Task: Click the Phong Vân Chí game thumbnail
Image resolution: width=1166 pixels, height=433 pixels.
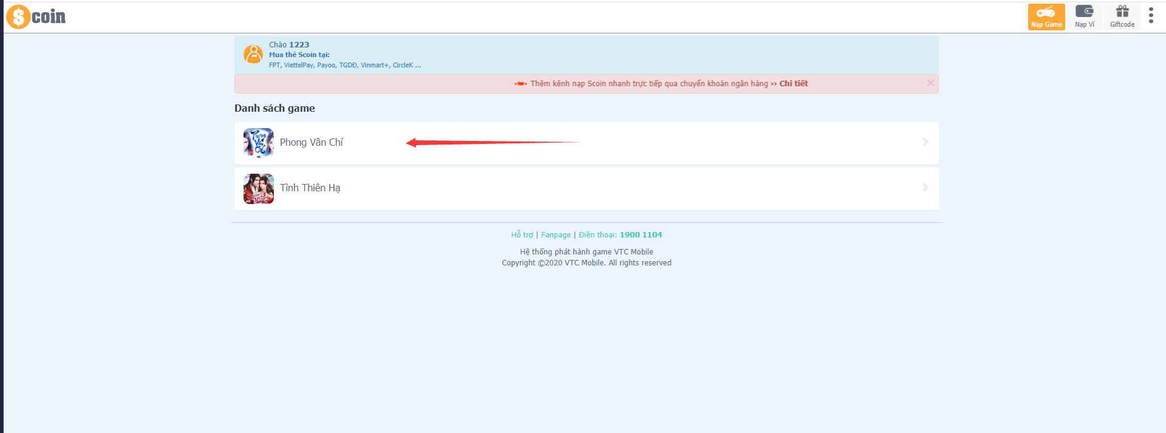Action: click(x=259, y=143)
